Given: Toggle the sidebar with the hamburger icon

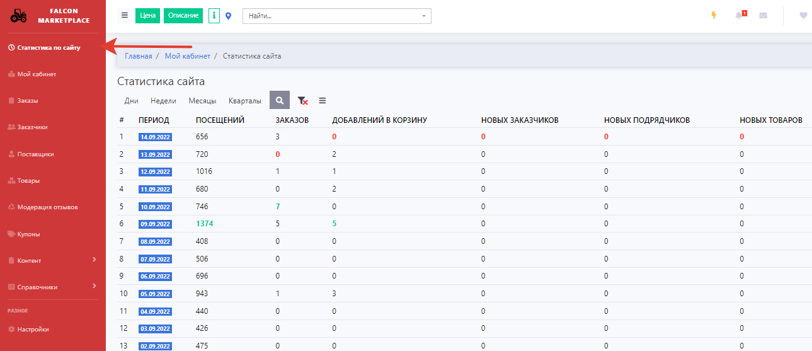Looking at the screenshot, I should (125, 16).
